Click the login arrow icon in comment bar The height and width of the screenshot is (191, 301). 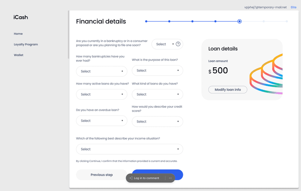[131, 178]
